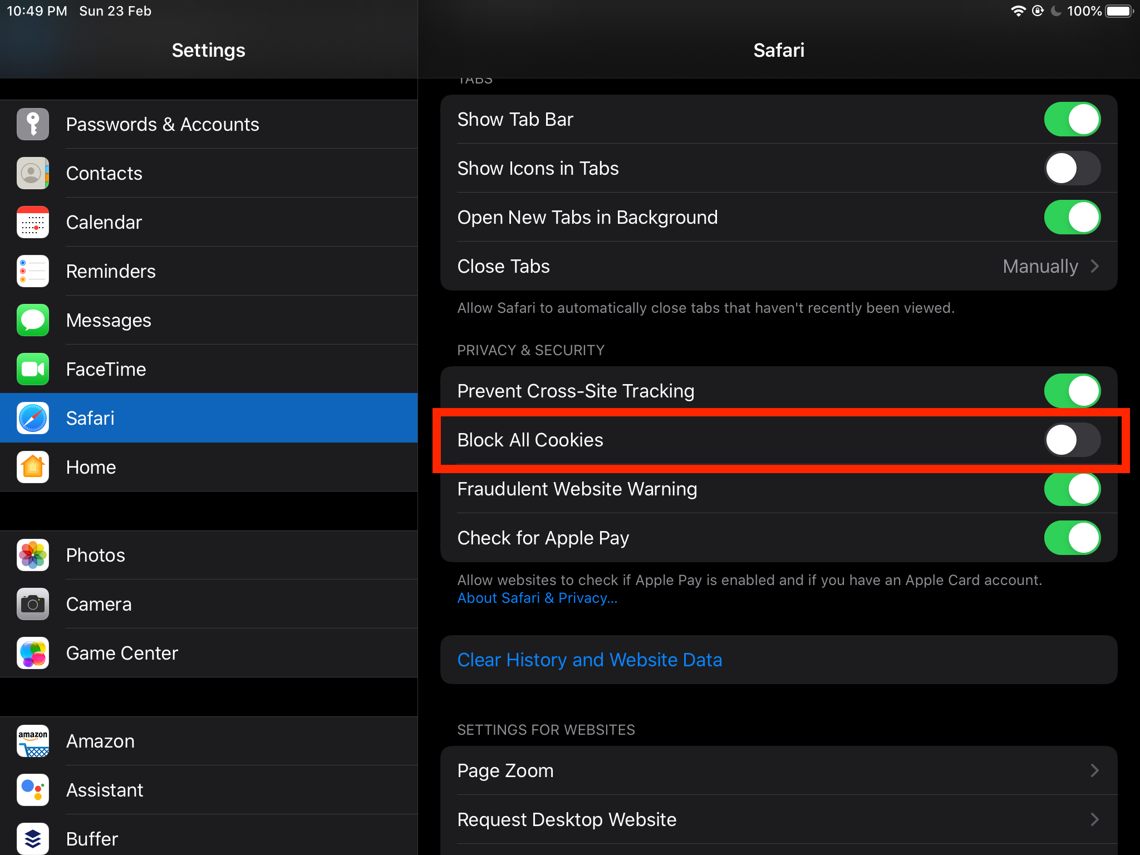Click Clear History and Website Data
The height and width of the screenshot is (855, 1140).
pos(589,659)
